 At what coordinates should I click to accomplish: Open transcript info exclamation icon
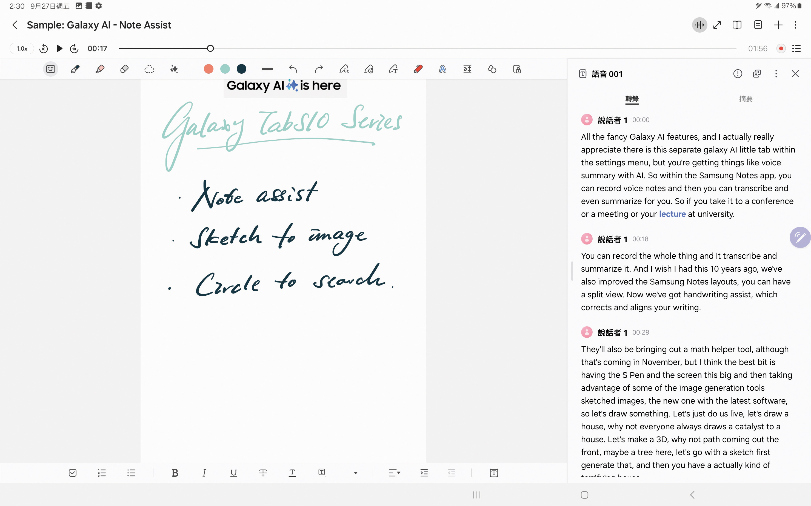pos(738,74)
